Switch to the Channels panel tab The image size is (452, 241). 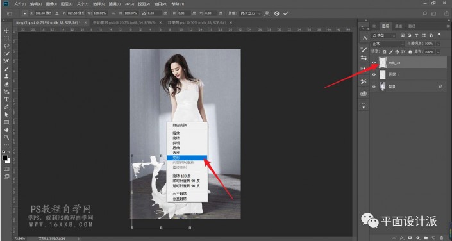coord(398,26)
